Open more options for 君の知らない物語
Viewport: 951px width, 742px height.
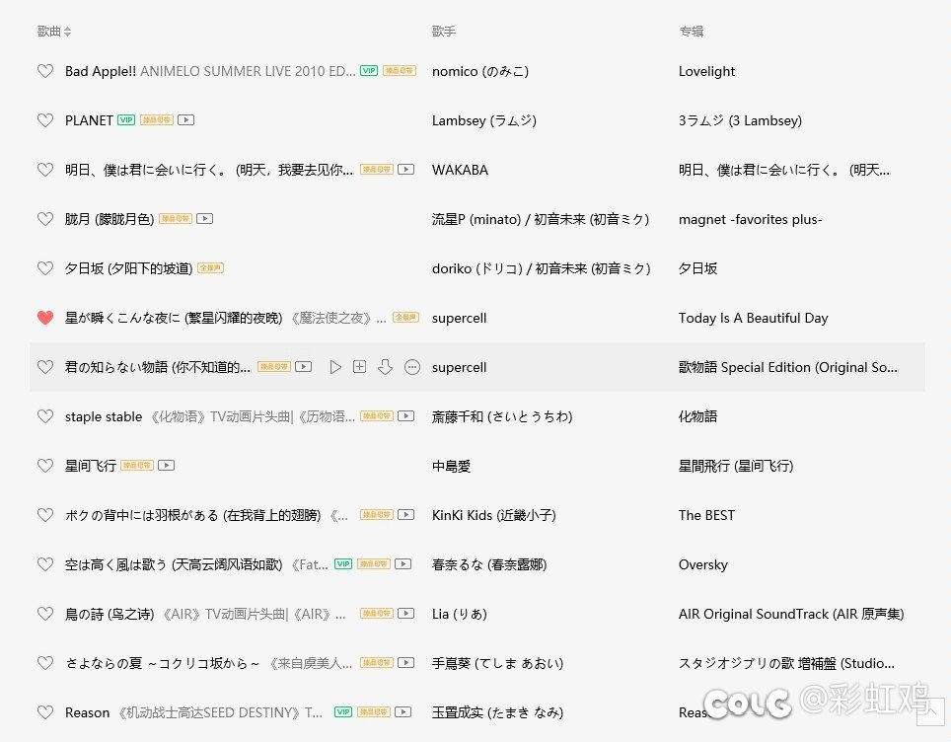coord(412,367)
